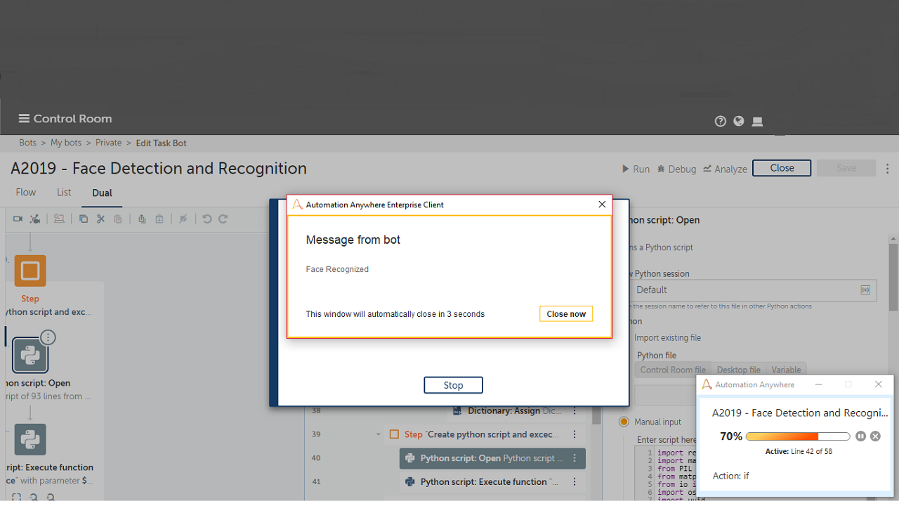Click the device laptop icon in header
Screen dimensions: 899x506
pos(757,122)
